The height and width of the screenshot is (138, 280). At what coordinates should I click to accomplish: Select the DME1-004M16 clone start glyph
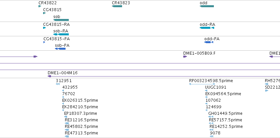[x=49, y=76]
